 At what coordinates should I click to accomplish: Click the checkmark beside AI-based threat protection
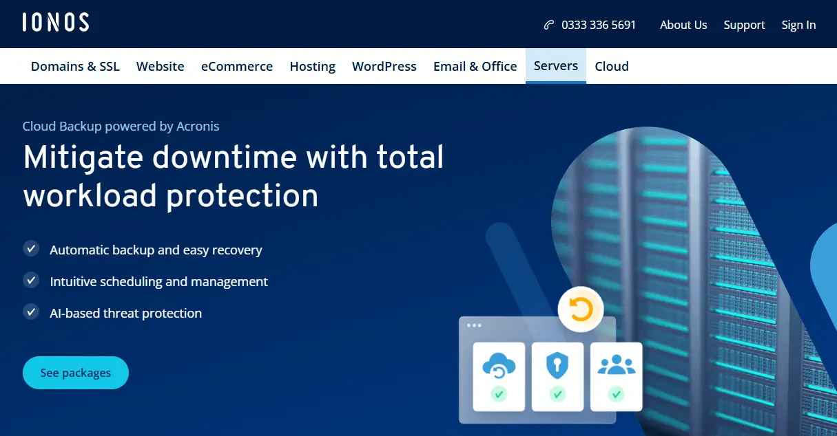click(x=31, y=312)
